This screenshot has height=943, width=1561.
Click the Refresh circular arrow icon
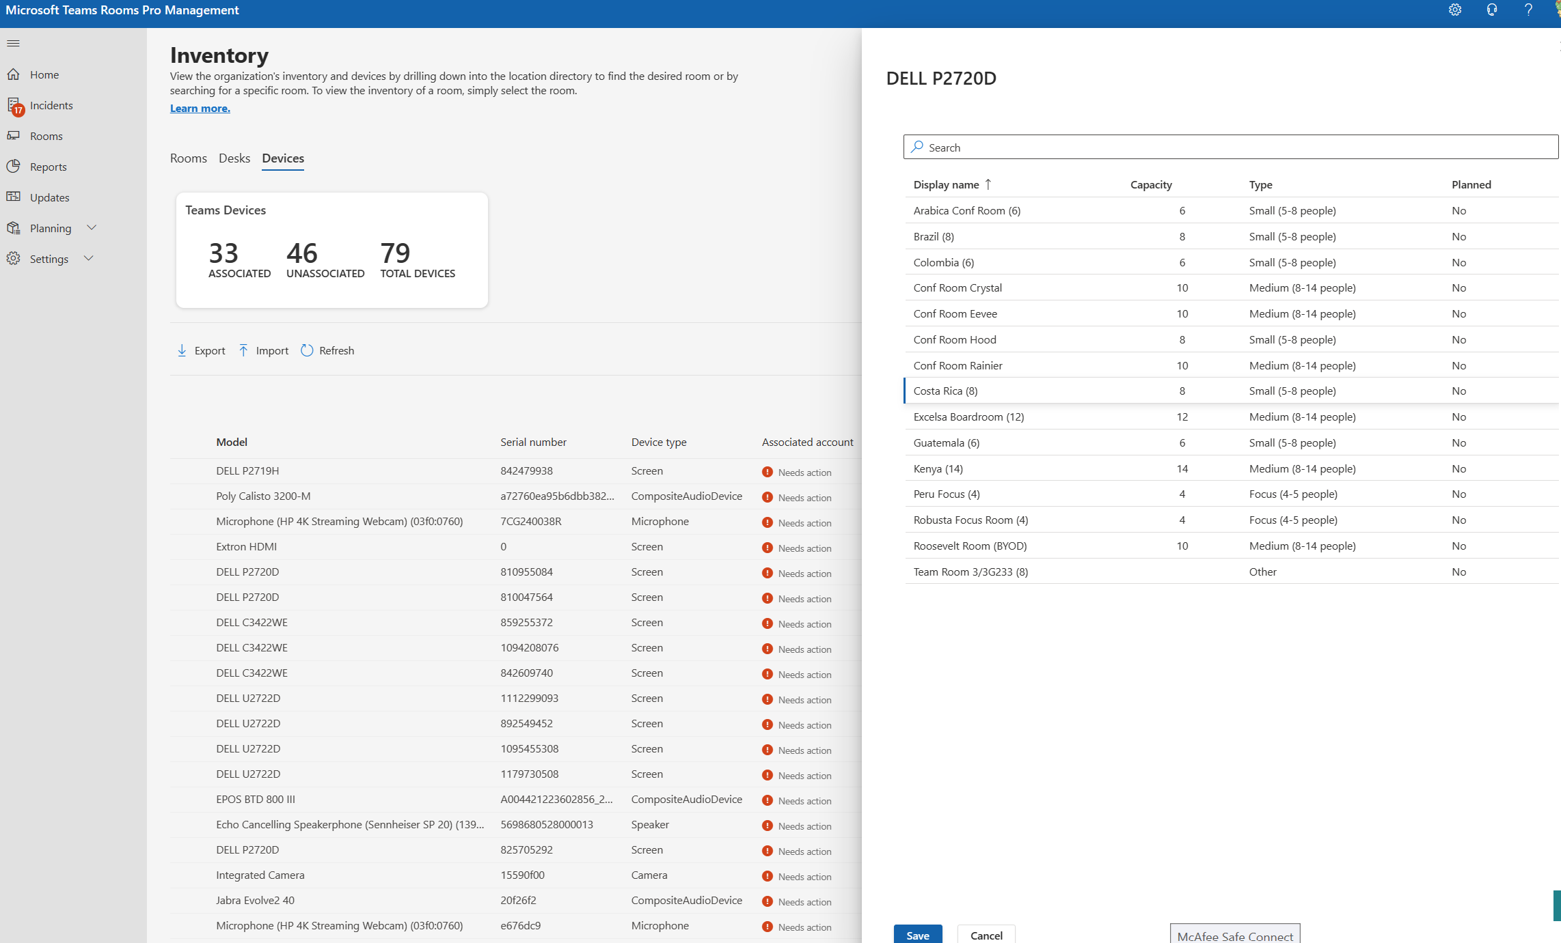(307, 350)
